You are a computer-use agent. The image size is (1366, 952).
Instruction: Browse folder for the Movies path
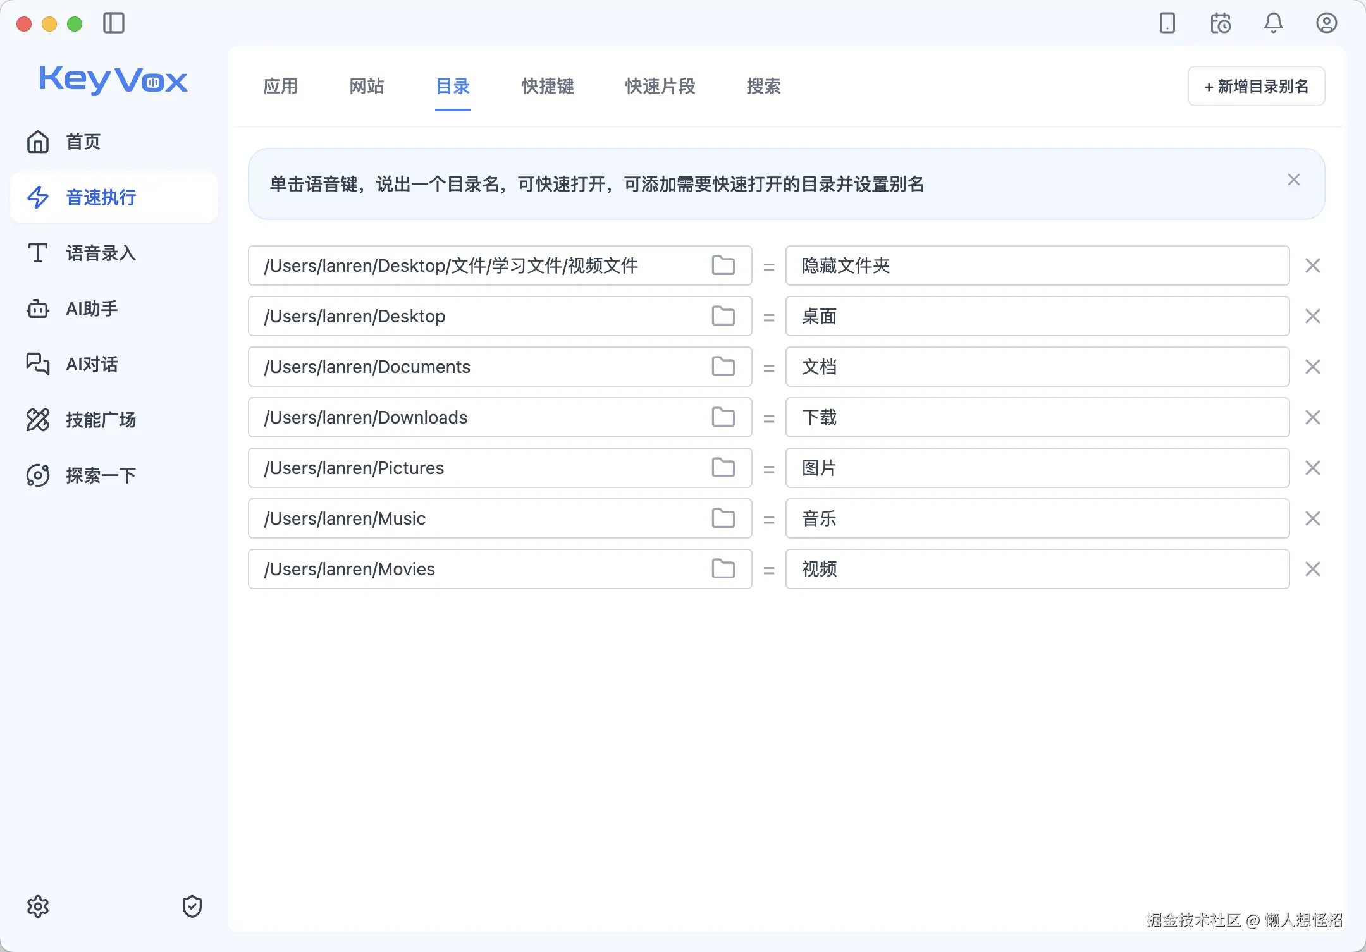[723, 569]
